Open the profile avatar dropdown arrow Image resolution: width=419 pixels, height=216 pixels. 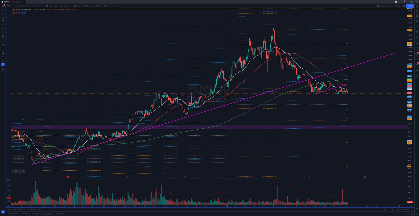(401, 2)
